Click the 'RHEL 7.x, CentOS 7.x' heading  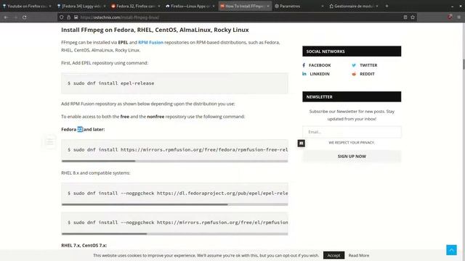(84, 245)
